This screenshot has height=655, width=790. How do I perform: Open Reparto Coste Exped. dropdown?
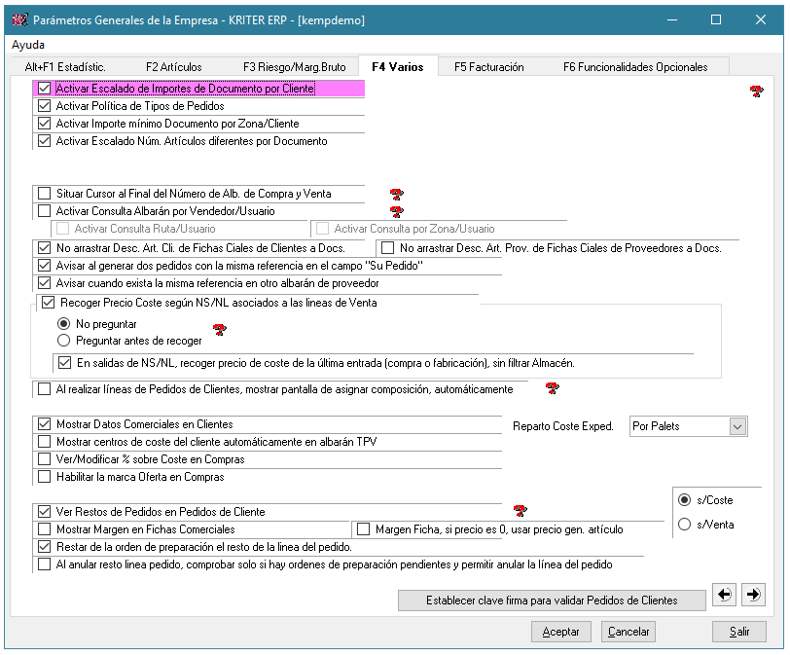tap(736, 426)
